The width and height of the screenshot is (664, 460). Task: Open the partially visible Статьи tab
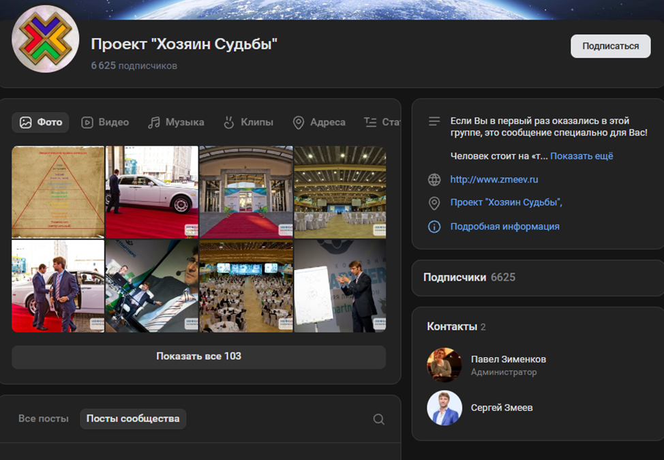coord(382,122)
